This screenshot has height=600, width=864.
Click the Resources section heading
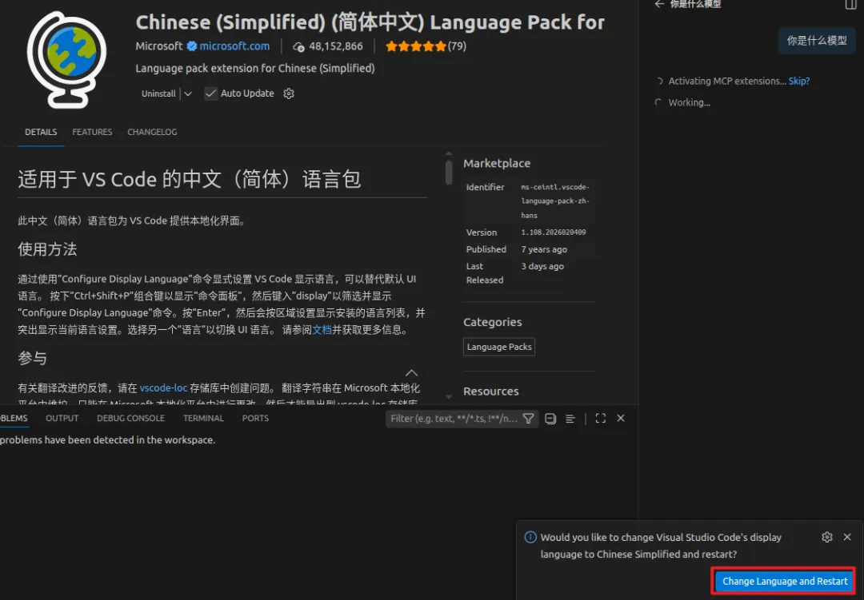491,391
